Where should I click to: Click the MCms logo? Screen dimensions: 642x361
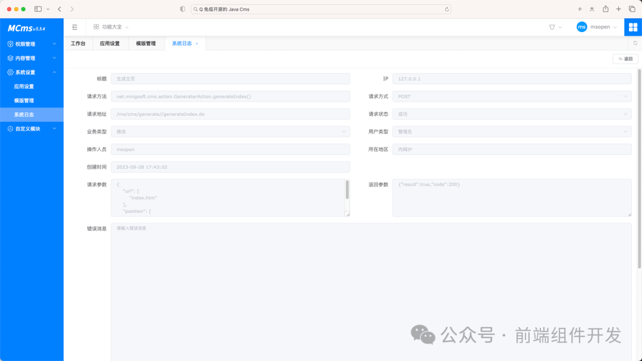(27, 28)
